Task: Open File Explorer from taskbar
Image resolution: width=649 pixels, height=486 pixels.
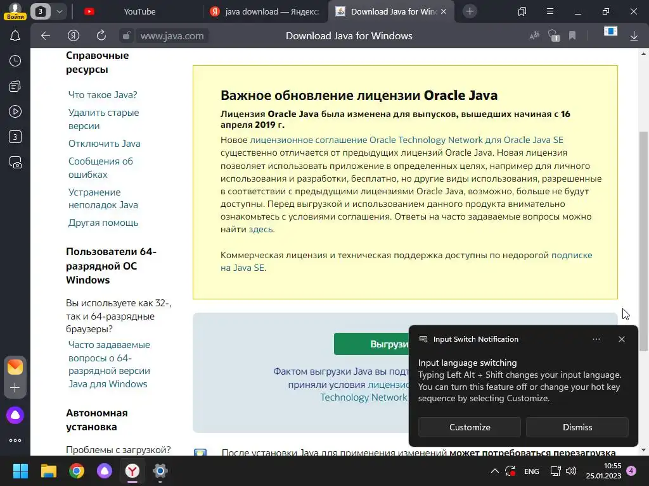Action: click(x=48, y=471)
